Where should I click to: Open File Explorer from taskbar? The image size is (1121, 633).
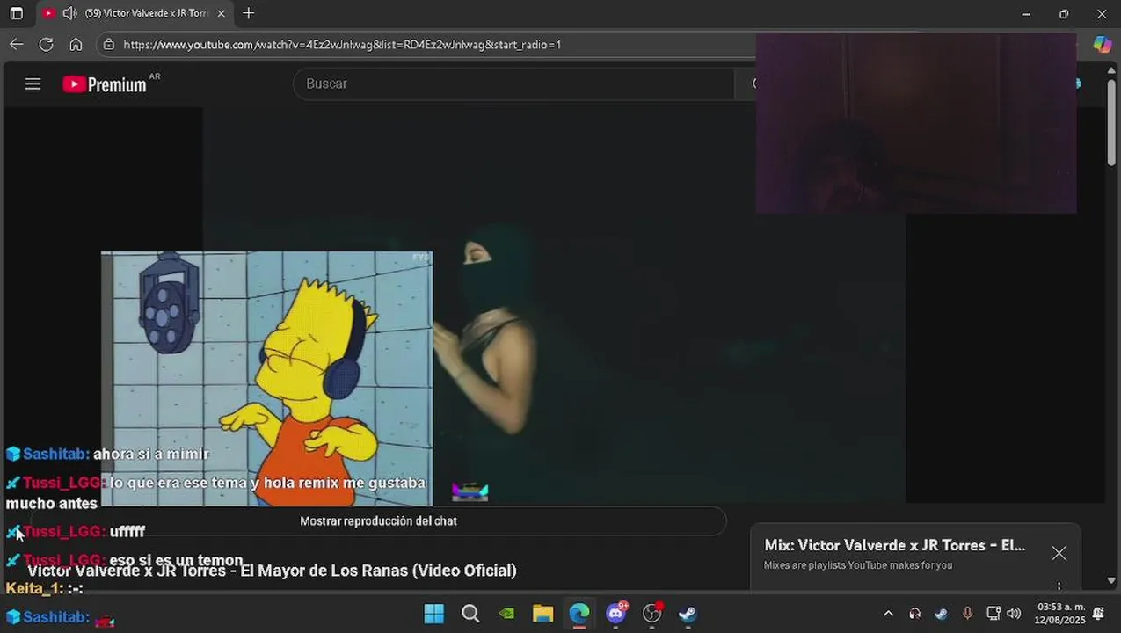542,614
